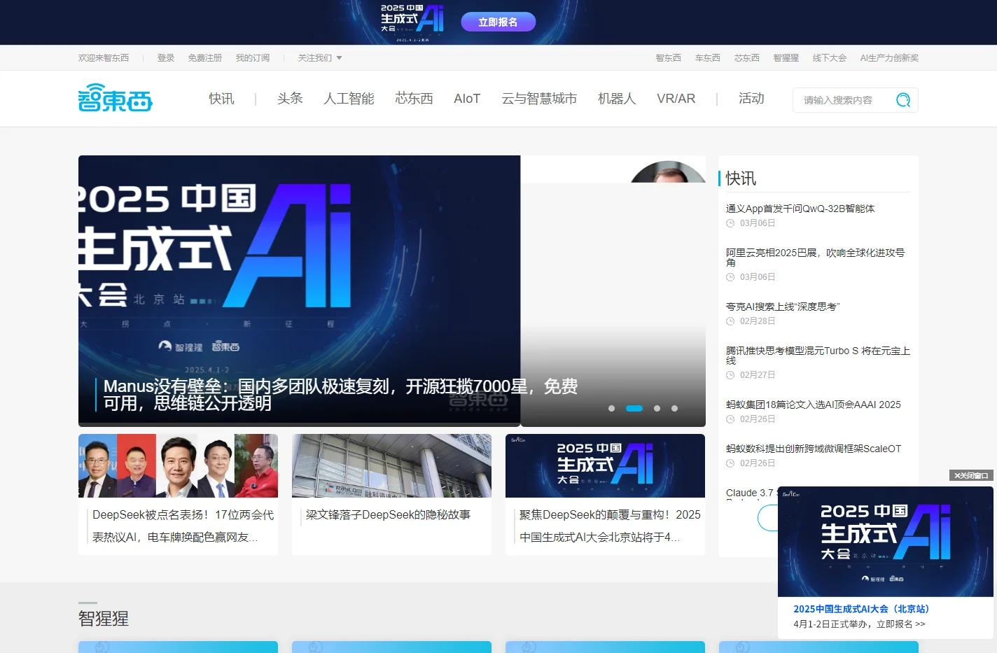Open the 车东西 top-bar link

point(708,58)
